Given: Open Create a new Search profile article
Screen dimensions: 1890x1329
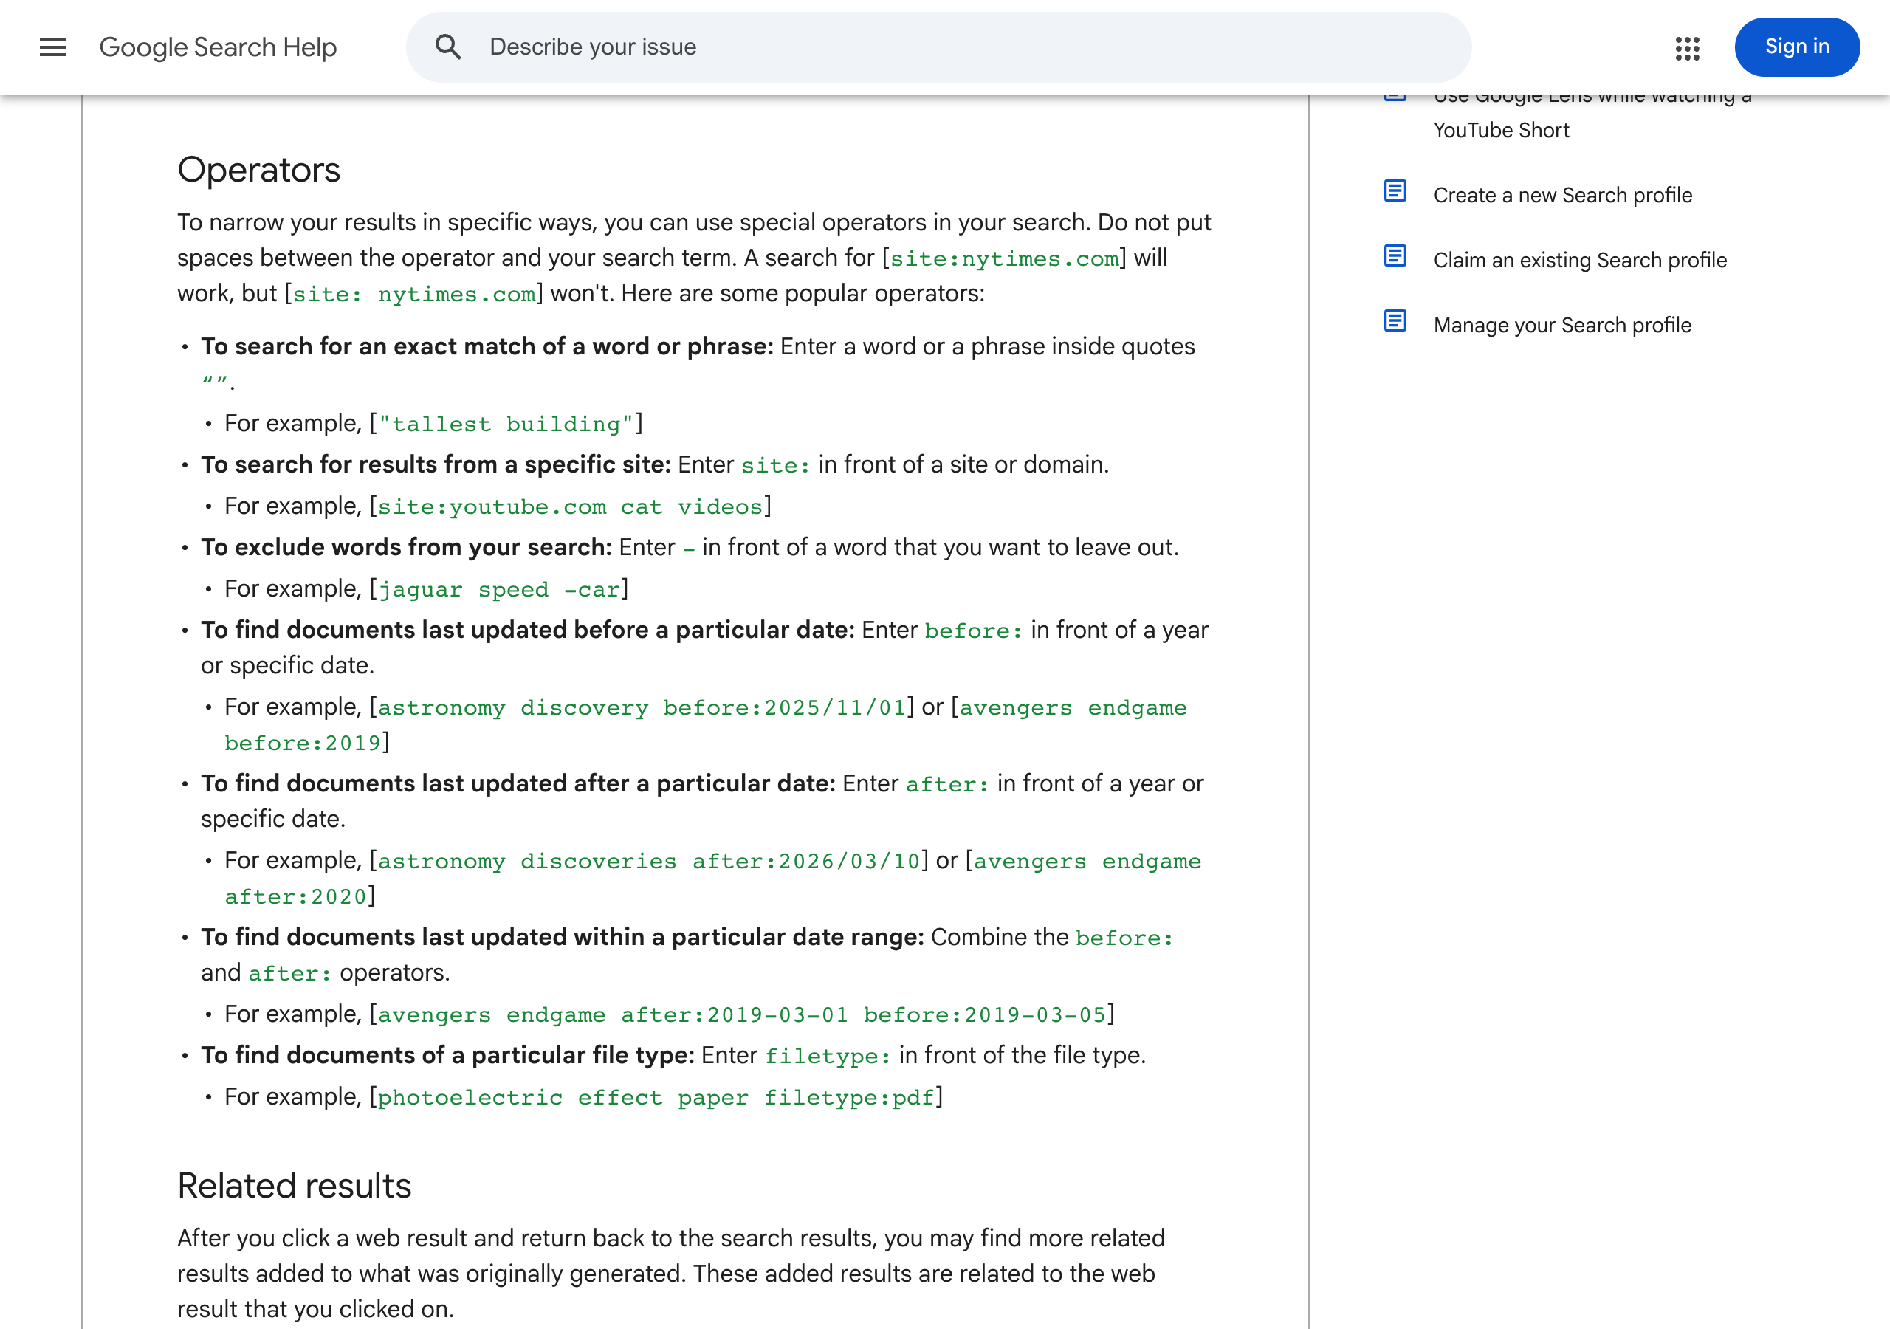Looking at the screenshot, I should [x=1561, y=195].
